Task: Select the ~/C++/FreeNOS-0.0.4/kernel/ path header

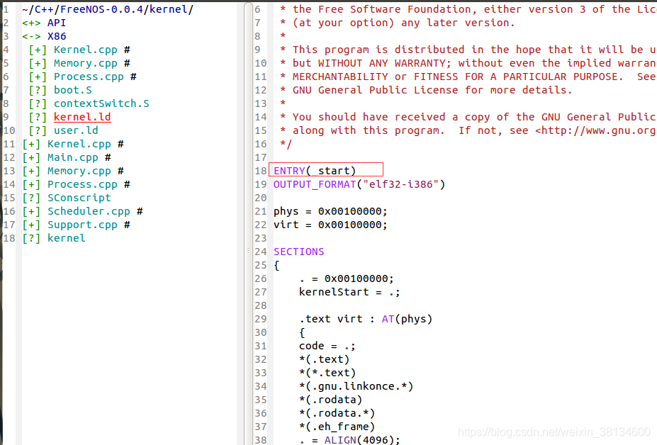Action: tap(108, 9)
